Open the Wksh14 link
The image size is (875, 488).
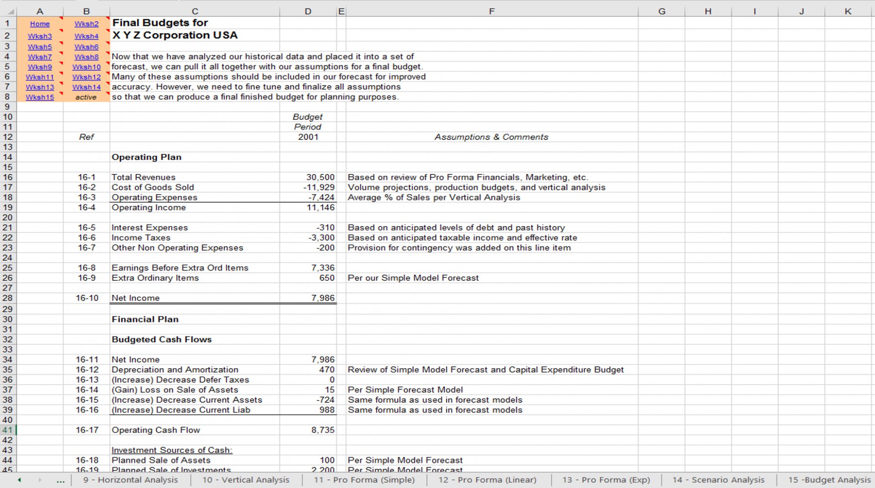(x=86, y=87)
